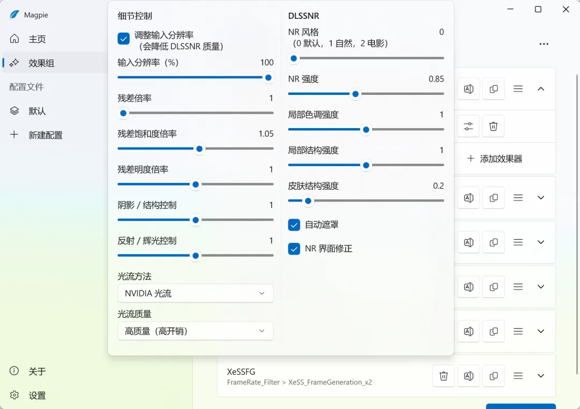Click the 阴影 / 结构控制 slider handle

tap(195, 220)
